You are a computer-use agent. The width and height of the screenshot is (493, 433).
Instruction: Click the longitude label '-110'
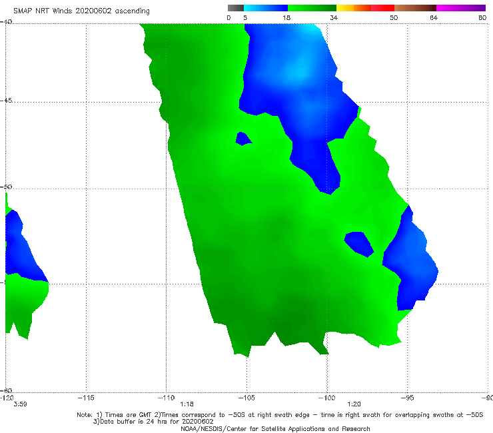click(x=166, y=398)
